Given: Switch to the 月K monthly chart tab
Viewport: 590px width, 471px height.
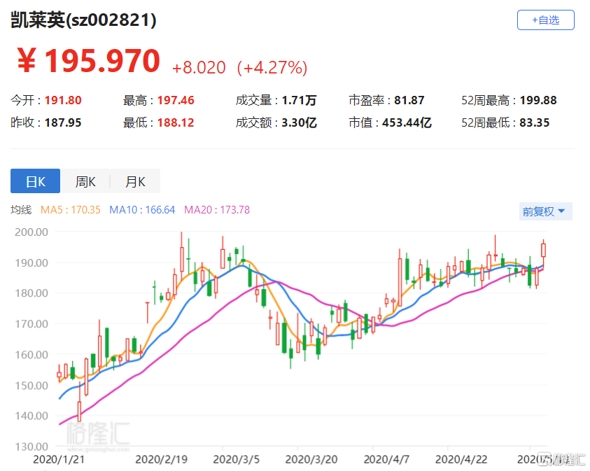Looking at the screenshot, I should click(x=136, y=181).
